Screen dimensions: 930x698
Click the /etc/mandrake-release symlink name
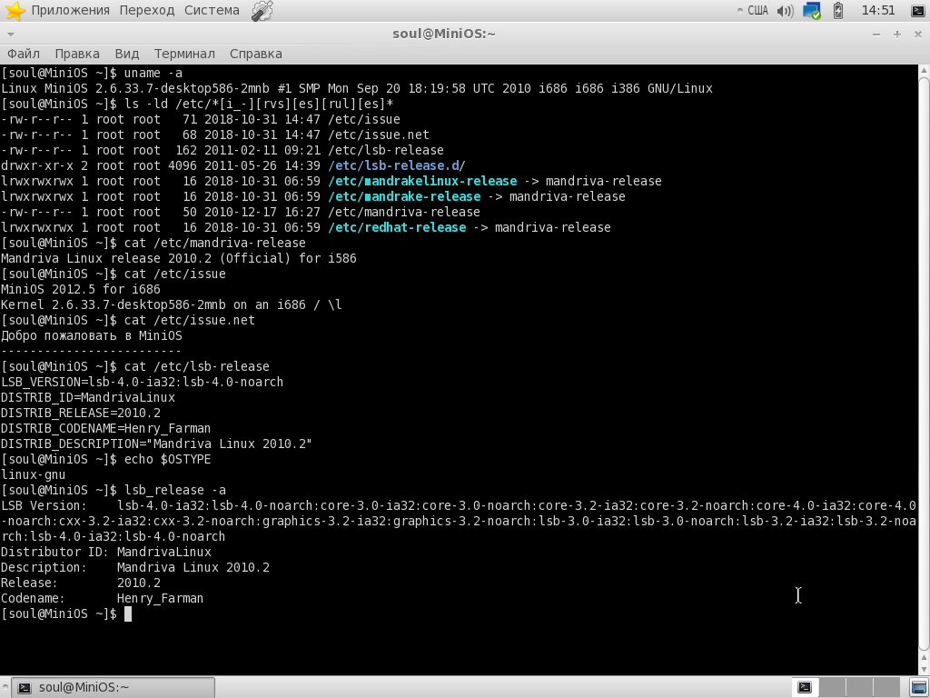click(404, 196)
